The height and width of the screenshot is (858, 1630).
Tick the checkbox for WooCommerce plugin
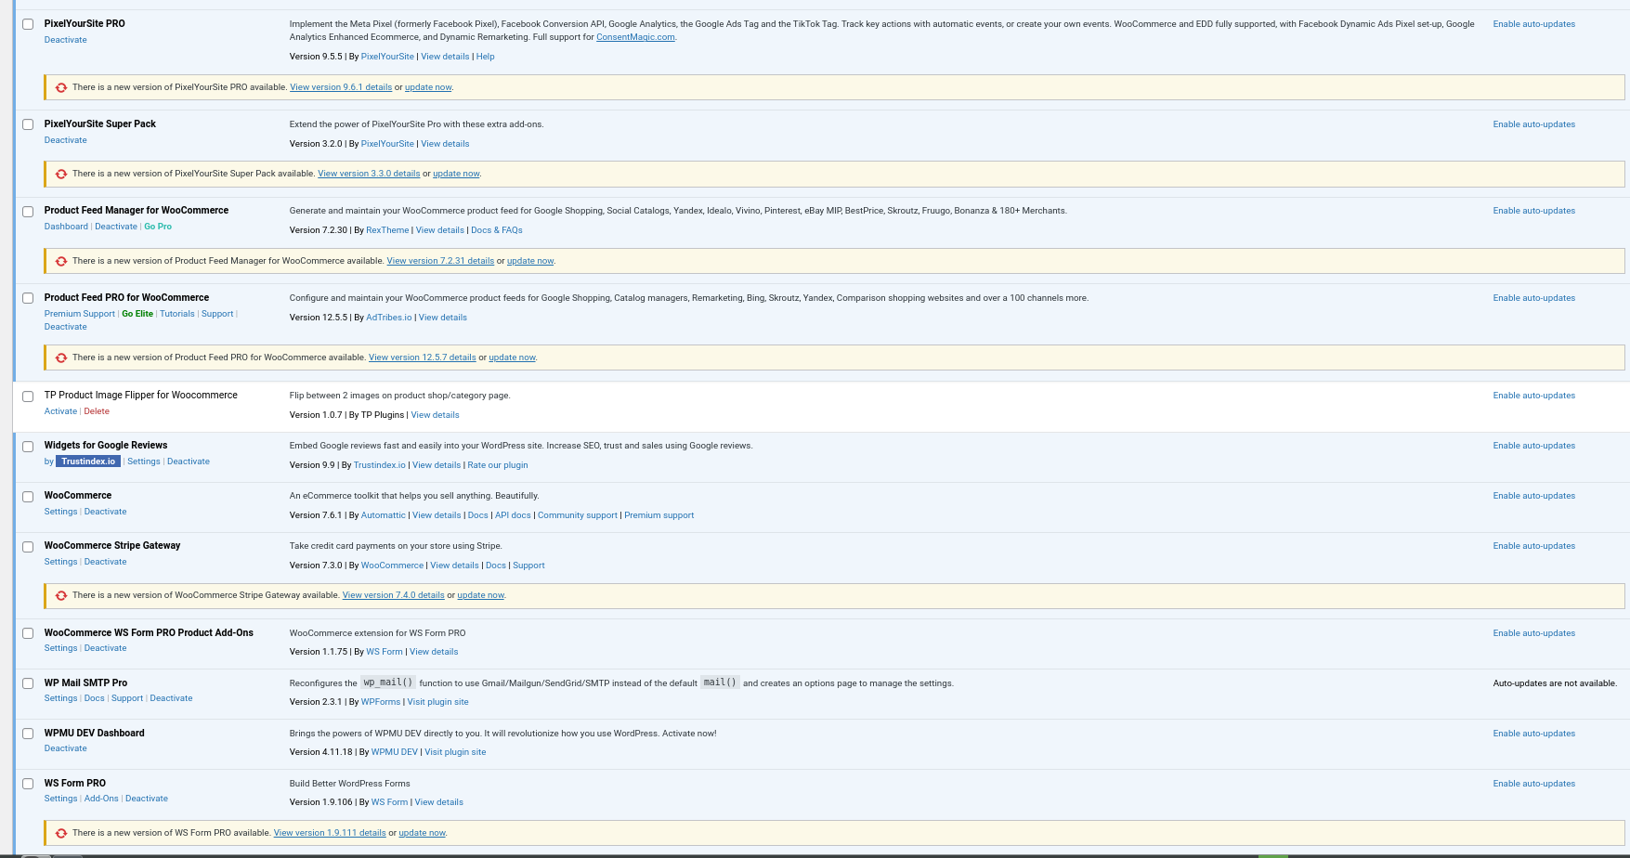tap(28, 497)
